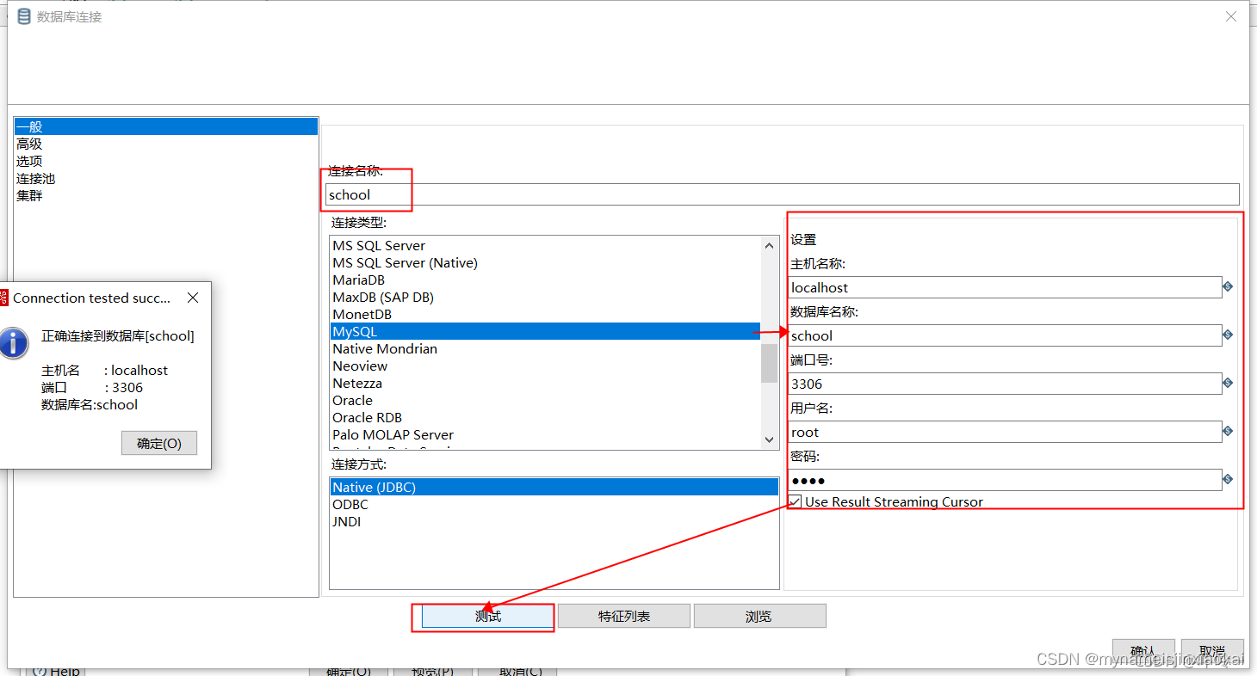Close the 数据库连接 dialog
The image size is (1257, 676).
tap(1231, 16)
